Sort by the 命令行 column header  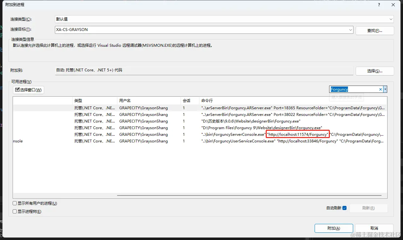293,100
